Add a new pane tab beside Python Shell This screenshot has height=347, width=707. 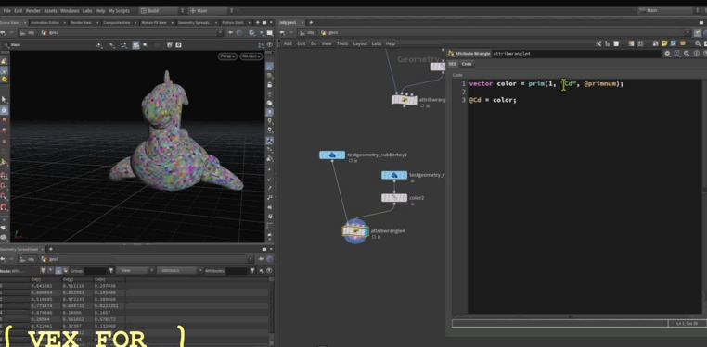[257, 22]
